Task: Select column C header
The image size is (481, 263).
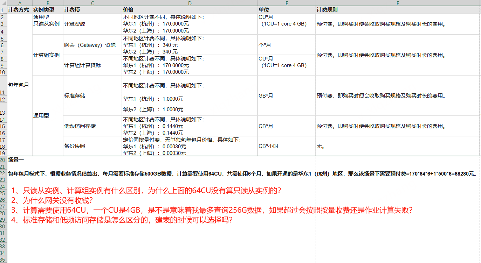Action: click(92, 3)
